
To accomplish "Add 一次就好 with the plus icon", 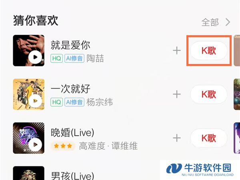I will 177,94.
